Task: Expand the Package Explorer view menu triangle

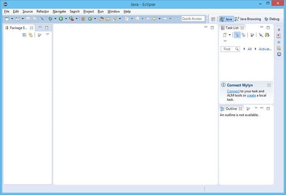Action: coord(47,34)
